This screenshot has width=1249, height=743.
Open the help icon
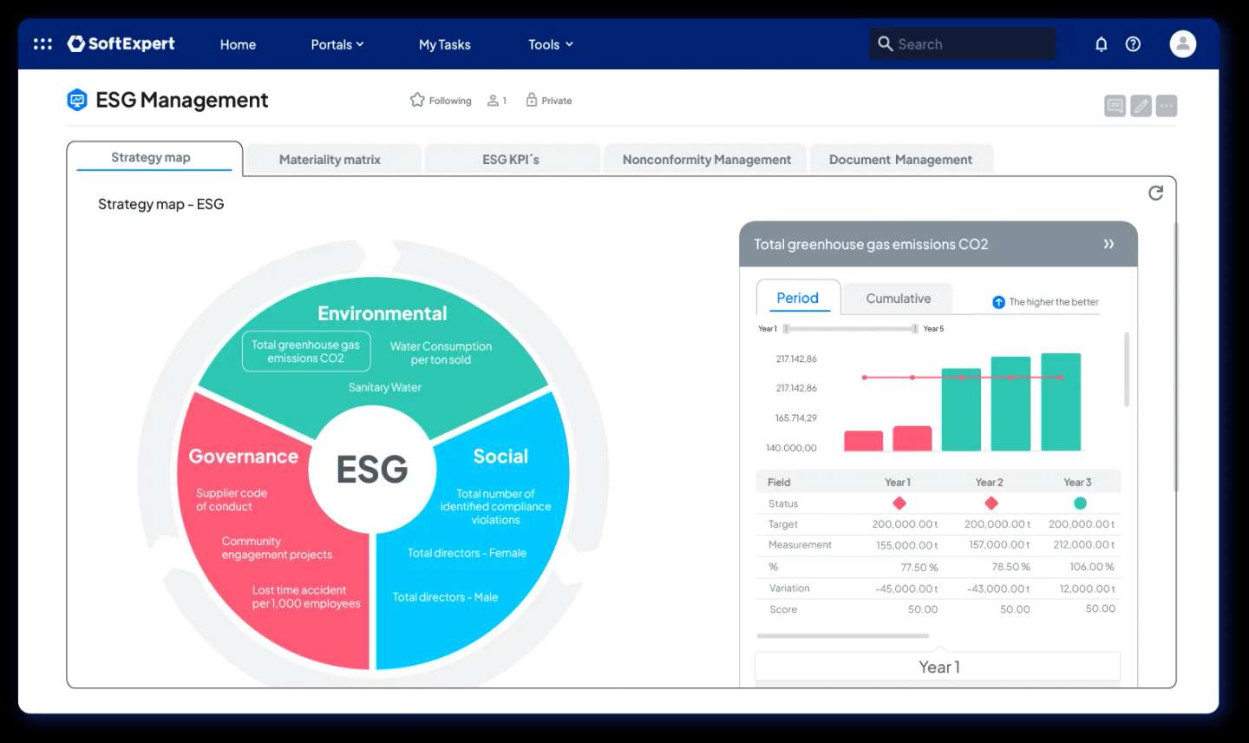click(x=1132, y=43)
